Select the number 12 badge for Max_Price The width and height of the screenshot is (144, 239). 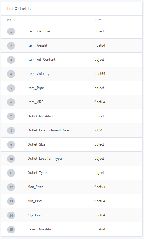11,187
